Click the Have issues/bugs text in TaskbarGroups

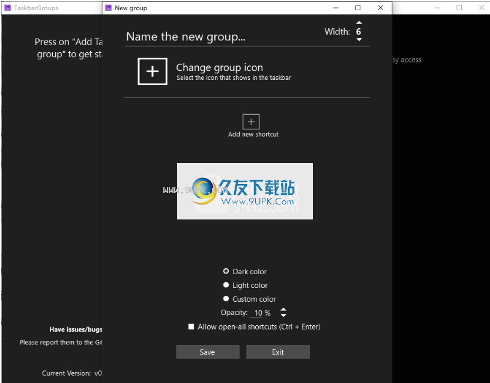coord(76,329)
